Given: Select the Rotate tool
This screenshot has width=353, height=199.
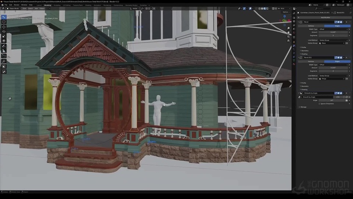Looking at the screenshot, I should click(x=4, y=31).
